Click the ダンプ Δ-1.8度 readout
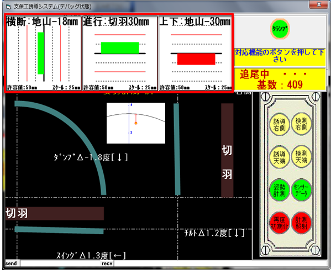 coord(91,157)
